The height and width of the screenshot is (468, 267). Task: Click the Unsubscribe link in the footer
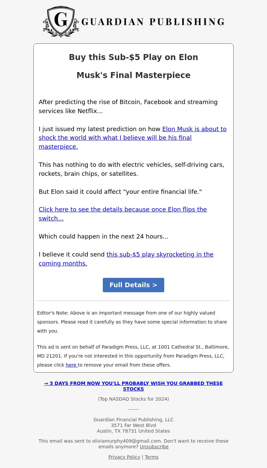tap(154, 447)
